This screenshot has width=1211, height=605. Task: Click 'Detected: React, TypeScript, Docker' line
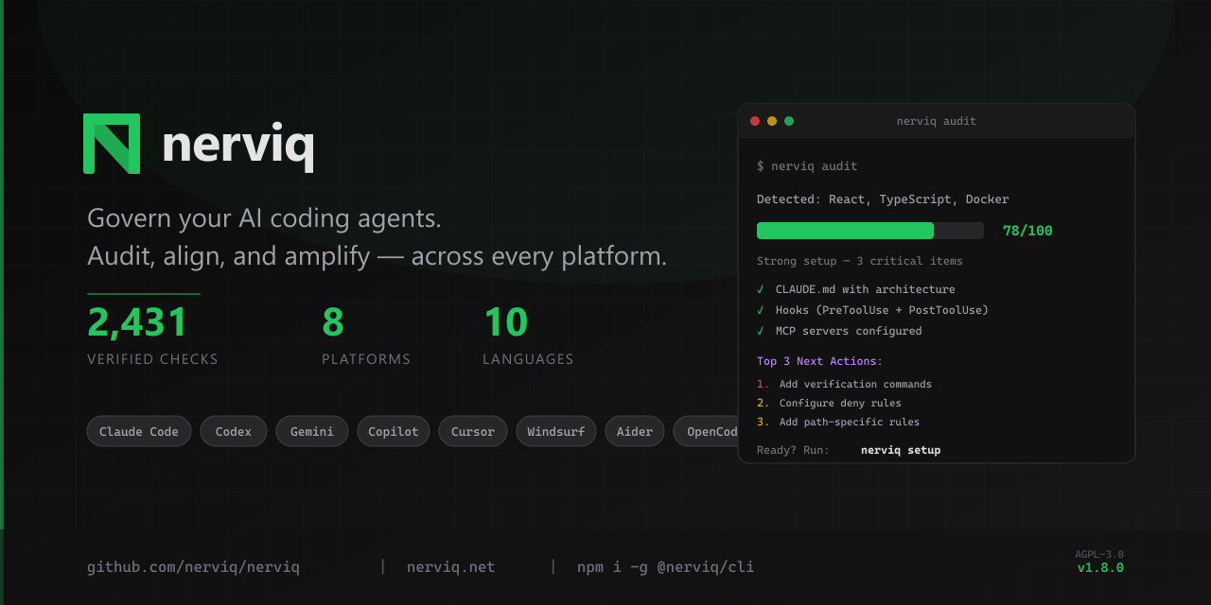click(x=883, y=199)
